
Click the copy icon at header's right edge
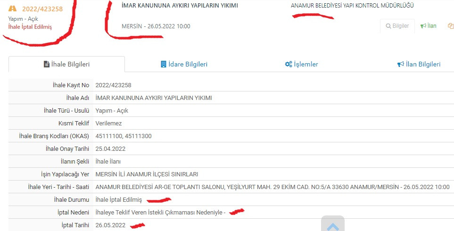[x=451, y=26]
